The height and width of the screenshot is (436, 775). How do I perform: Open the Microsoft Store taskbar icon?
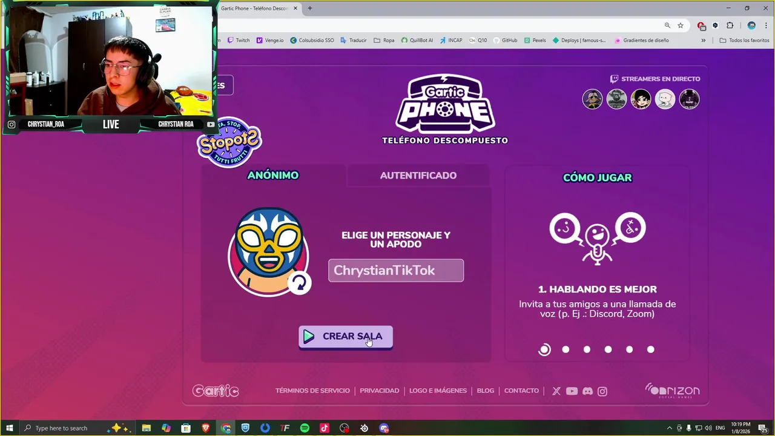[186, 428]
